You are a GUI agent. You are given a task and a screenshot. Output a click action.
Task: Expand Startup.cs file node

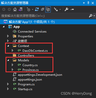(x=8, y=89)
